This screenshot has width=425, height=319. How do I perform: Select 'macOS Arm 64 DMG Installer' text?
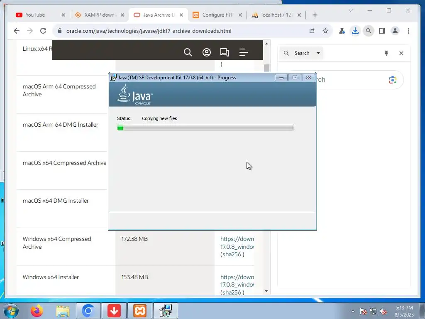point(61,125)
